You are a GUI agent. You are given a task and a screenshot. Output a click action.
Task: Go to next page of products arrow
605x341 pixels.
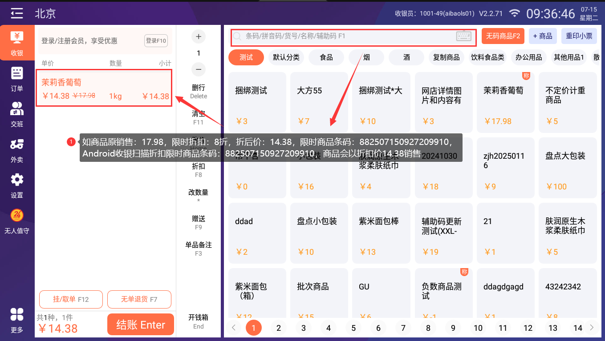[591, 328]
